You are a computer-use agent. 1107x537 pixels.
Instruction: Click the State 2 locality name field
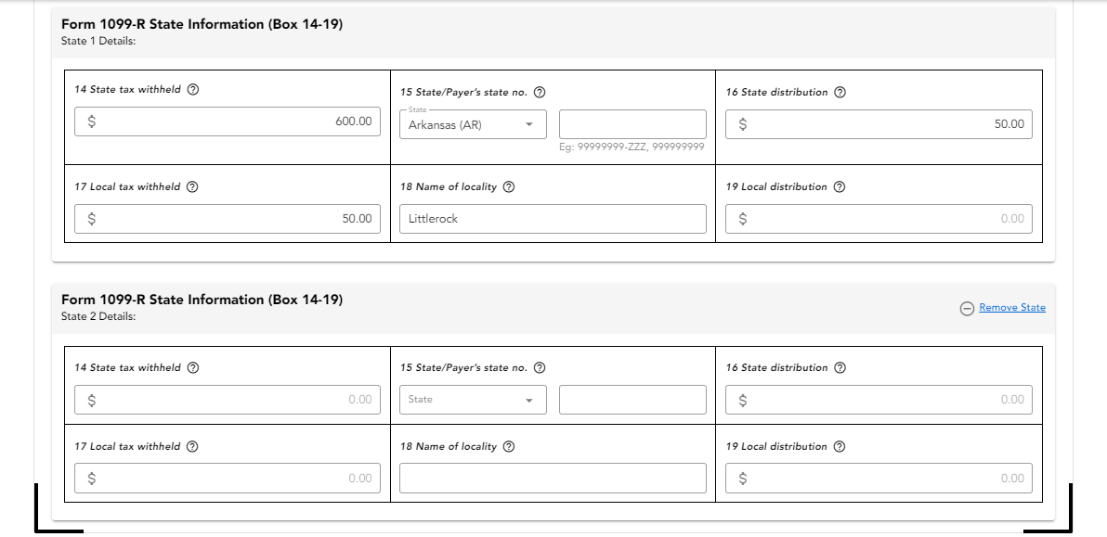(553, 478)
